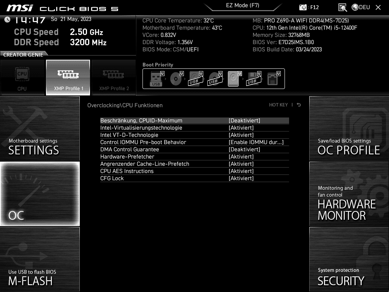389x292 pixels.
Task: Toggle XMP Profile 2
Action: pos(114,78)
